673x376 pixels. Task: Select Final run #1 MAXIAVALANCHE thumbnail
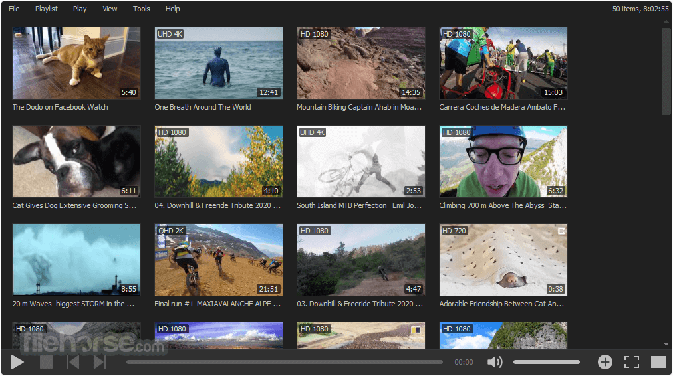click(219, 260)
